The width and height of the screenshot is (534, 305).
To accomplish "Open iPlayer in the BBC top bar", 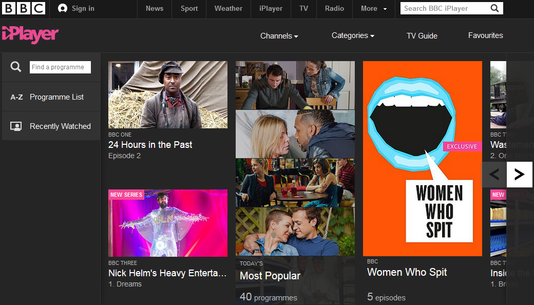I will [271, 9].
